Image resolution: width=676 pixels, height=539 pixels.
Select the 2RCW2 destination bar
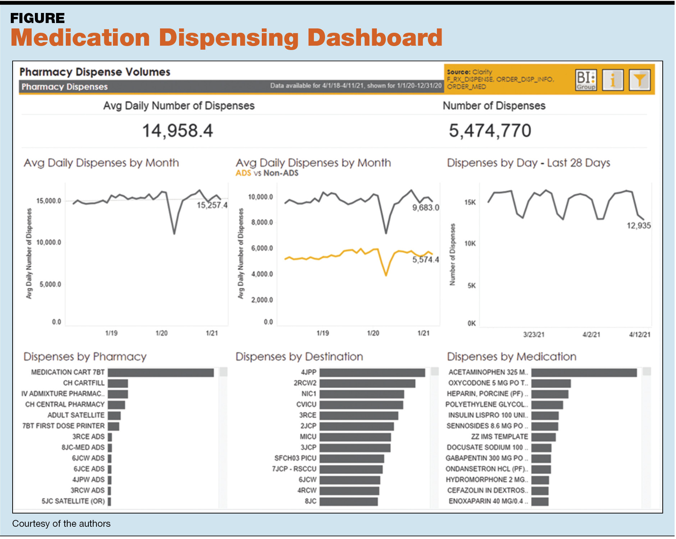point(367,383)
